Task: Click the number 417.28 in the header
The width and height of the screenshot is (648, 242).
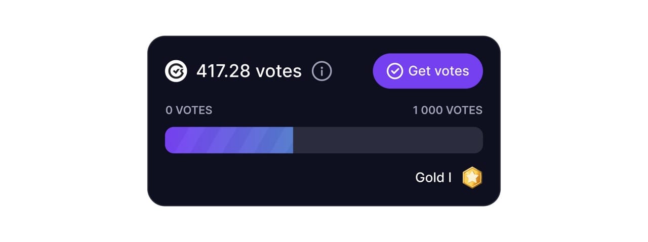Action: coord(223,71)
